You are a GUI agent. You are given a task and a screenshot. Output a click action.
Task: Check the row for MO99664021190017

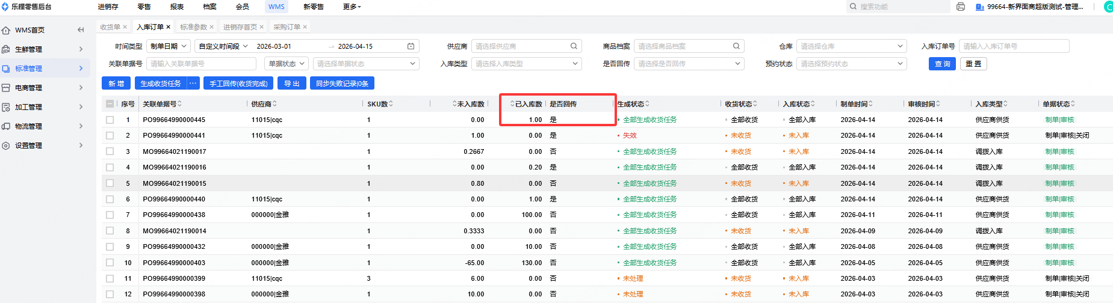(110, 151)
